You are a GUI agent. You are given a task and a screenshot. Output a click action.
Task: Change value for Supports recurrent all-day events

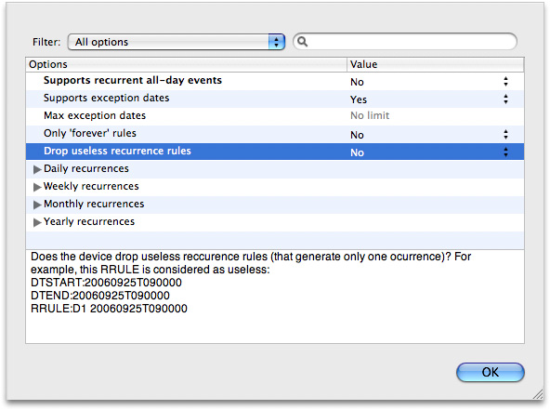tap(505, 82)
